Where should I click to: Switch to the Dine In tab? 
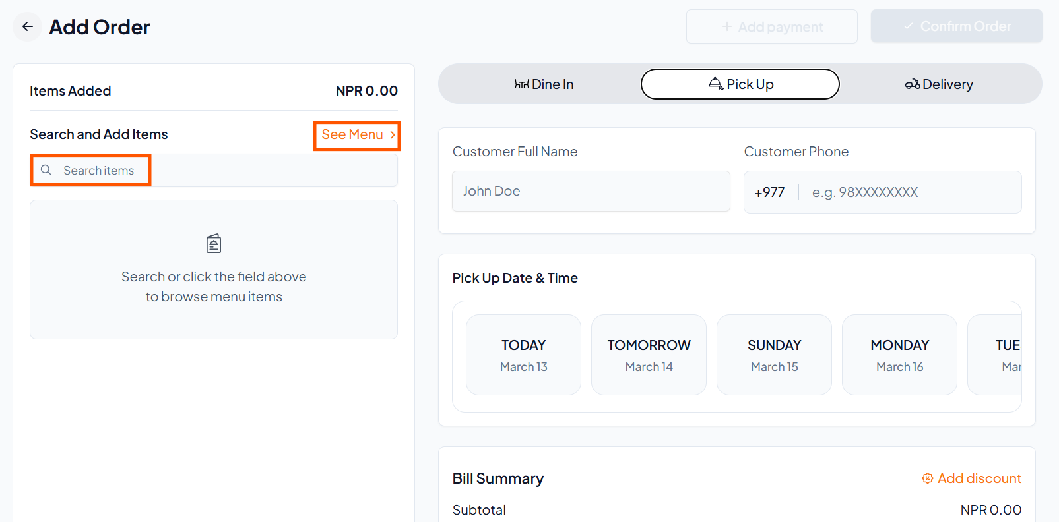click(544, 84)
